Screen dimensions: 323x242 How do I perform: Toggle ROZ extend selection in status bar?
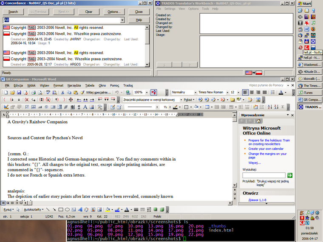coord(135,217)
